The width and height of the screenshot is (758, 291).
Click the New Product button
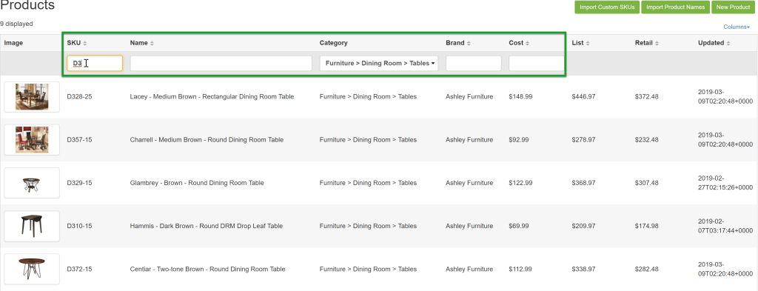click(733, 7)
